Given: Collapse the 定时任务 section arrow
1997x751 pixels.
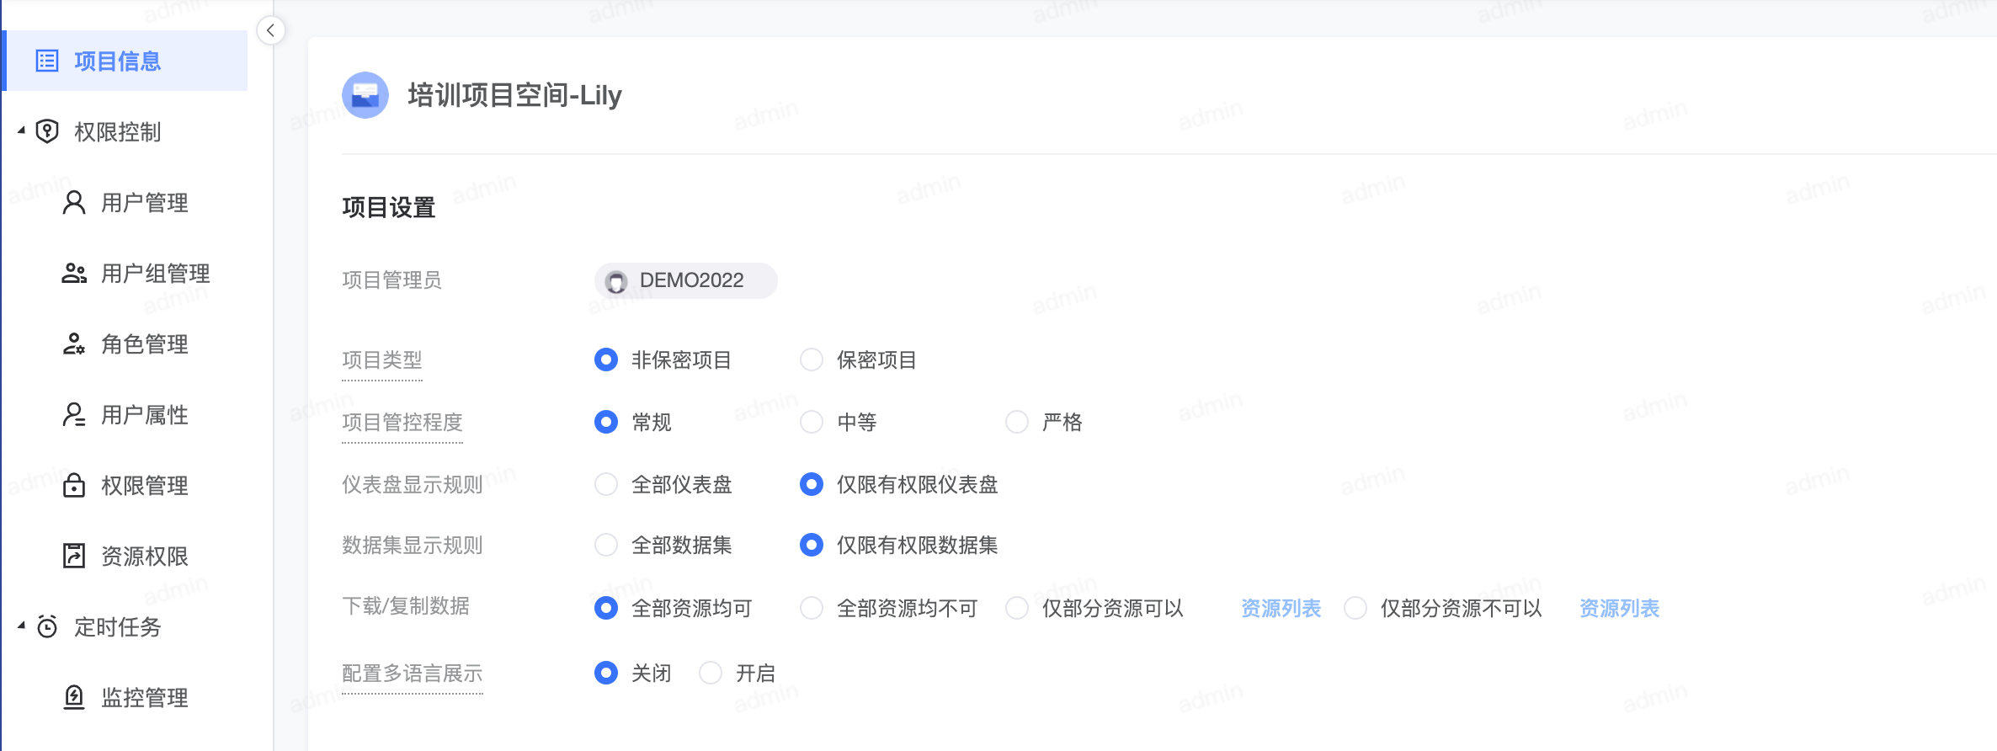Looking at the screenshot, I should coord(21,626).
